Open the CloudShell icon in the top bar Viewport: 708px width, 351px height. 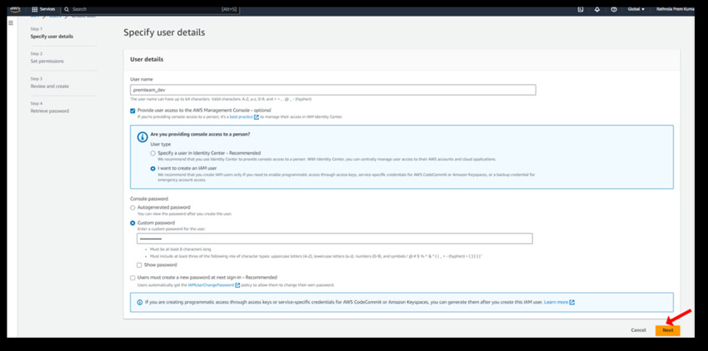(x=581, y=9)
